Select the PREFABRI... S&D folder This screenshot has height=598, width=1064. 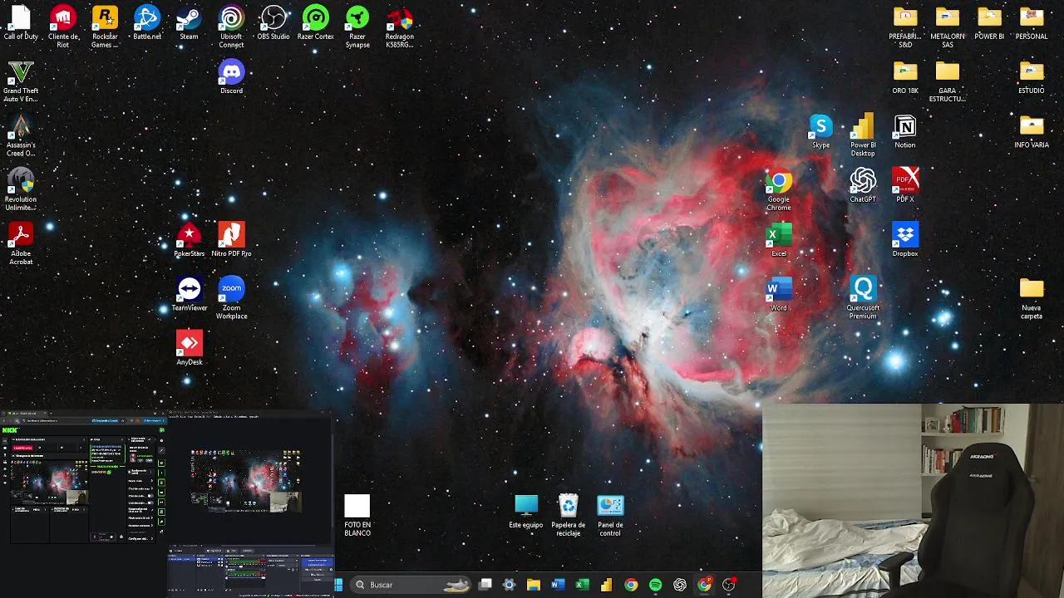click(905, 27)
